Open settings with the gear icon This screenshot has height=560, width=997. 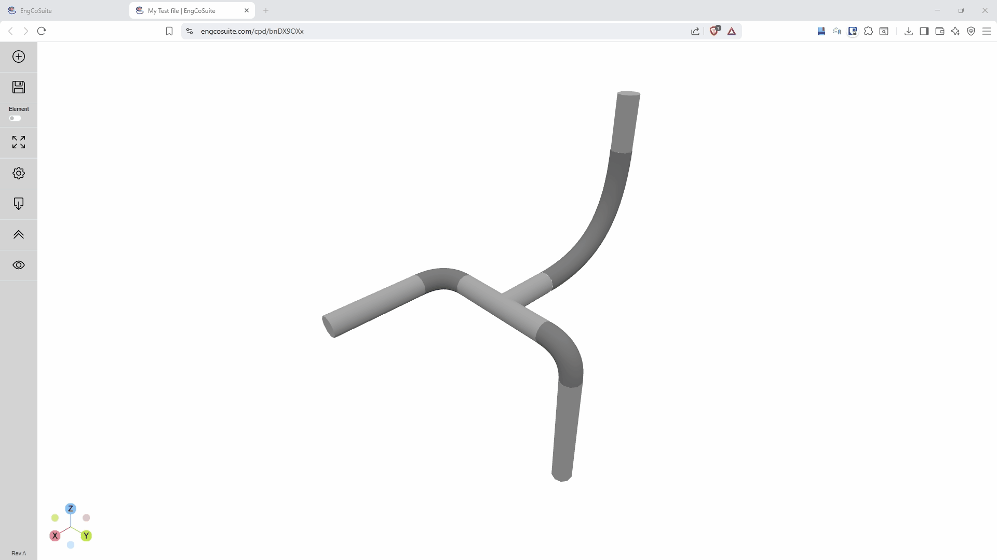point(19,173)
